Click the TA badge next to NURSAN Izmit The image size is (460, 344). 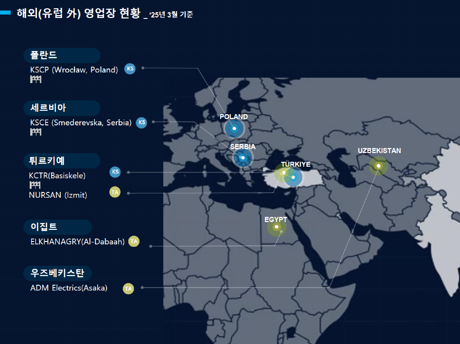pyautogui.click(x=115, y=192)
